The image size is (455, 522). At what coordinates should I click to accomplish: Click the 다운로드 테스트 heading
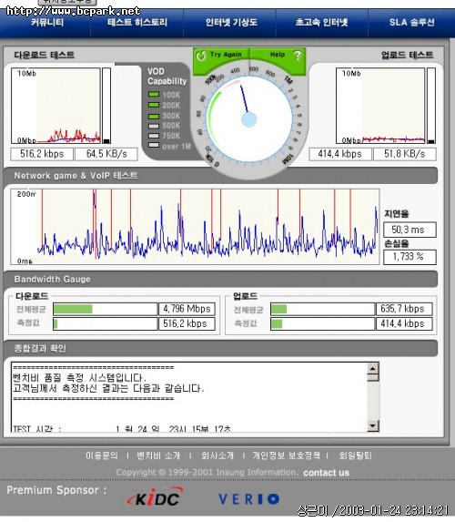tap(44, 55)
